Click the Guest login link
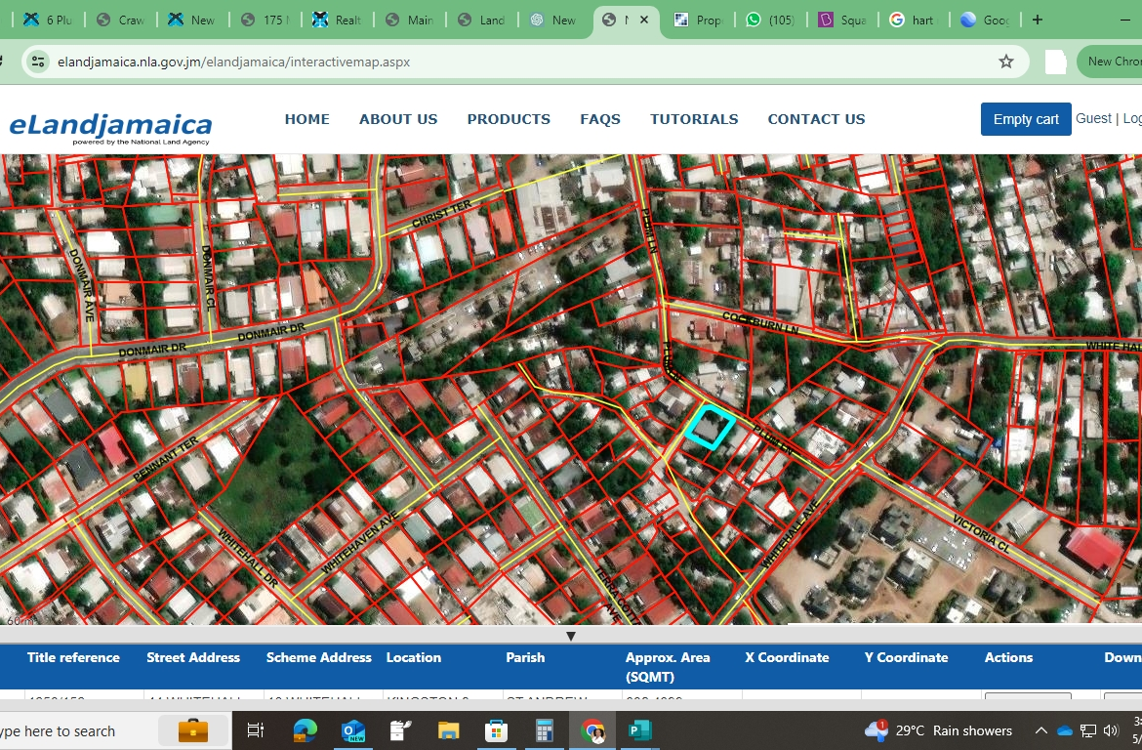 click(x=1093, y=118)
